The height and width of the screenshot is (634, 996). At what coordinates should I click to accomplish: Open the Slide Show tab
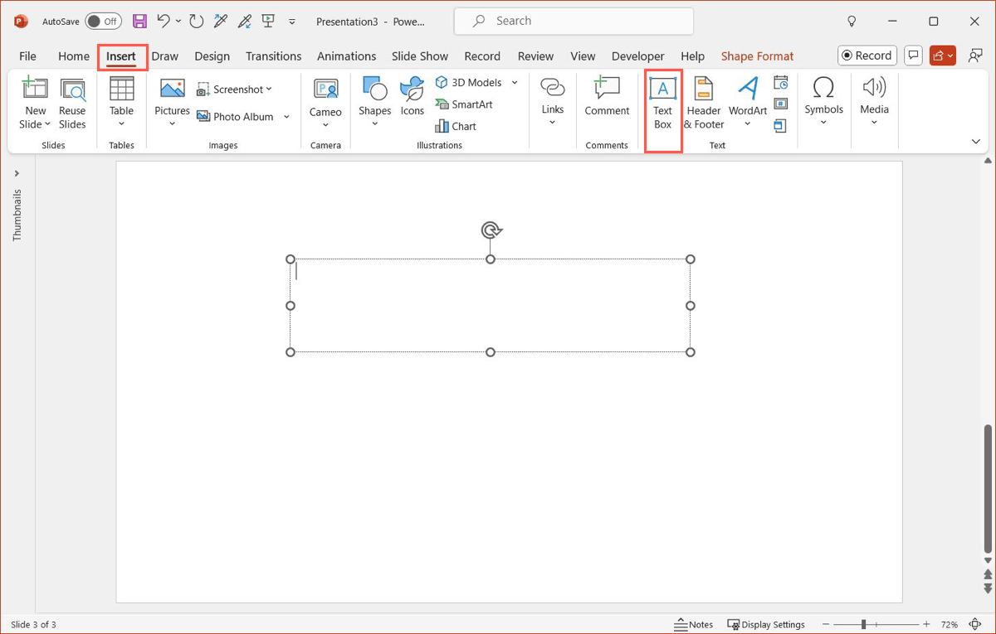click(x=420, y=56)
